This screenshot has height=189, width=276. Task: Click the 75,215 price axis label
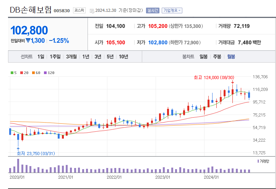pos(259,115)
